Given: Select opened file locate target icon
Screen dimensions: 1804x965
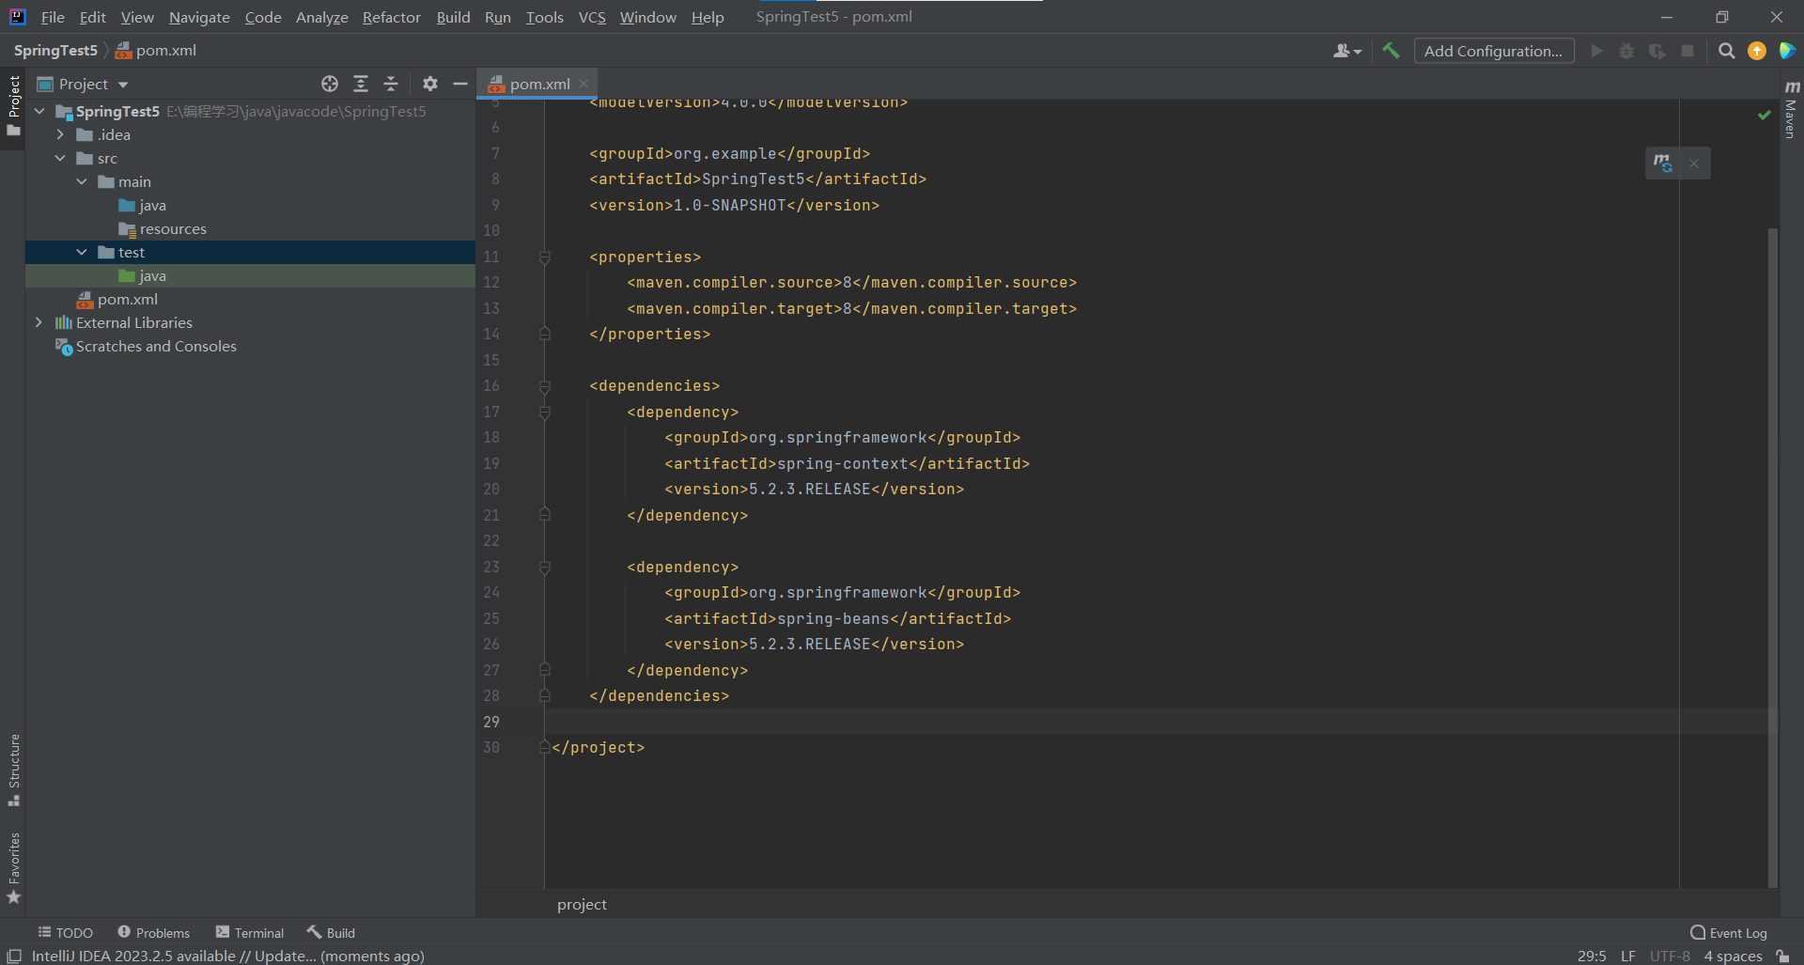Looking at the screenshot, I should pyautogui.click(x=330, y=84).
